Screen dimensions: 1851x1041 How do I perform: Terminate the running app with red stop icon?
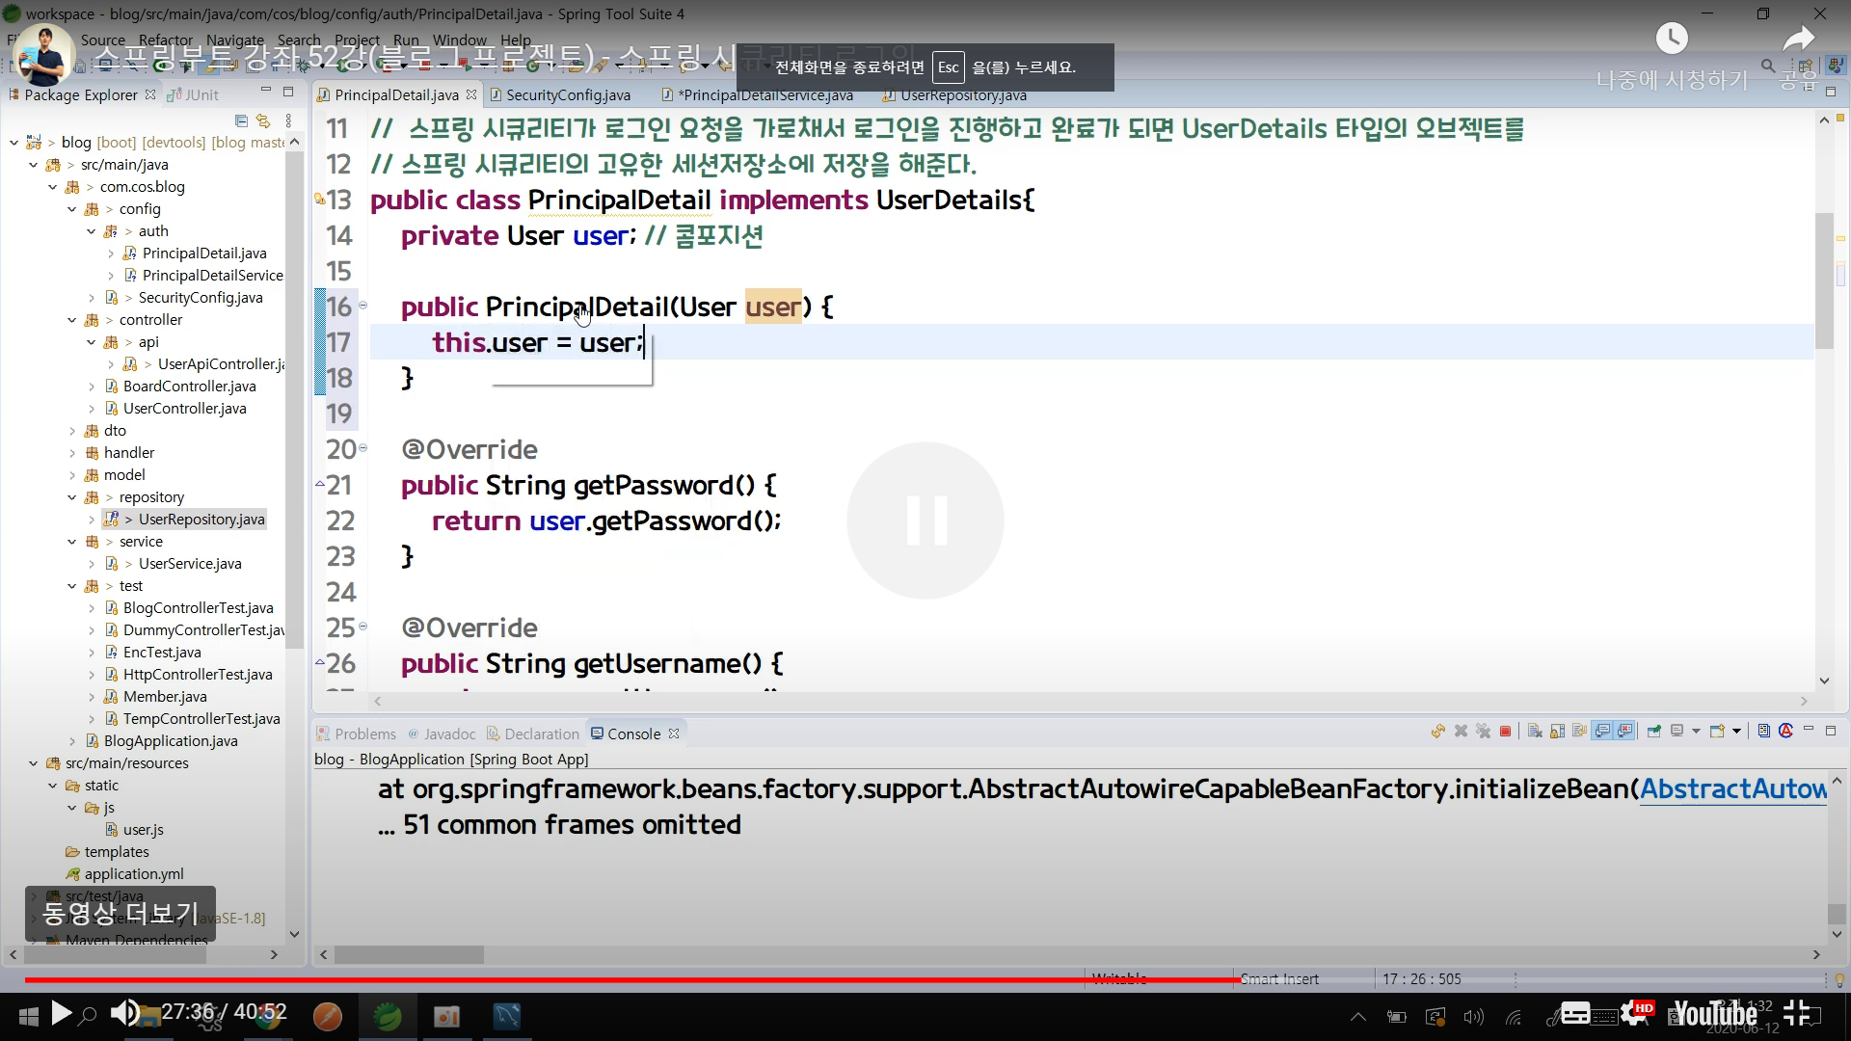click(1505, 731)
